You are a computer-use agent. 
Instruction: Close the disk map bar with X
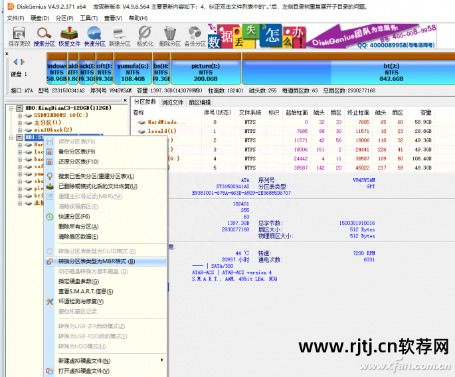coord(7,54)
